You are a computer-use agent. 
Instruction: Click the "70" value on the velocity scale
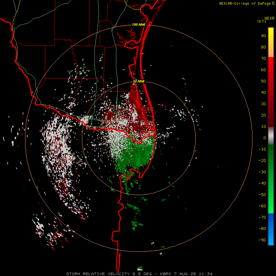tap(263, 59)
